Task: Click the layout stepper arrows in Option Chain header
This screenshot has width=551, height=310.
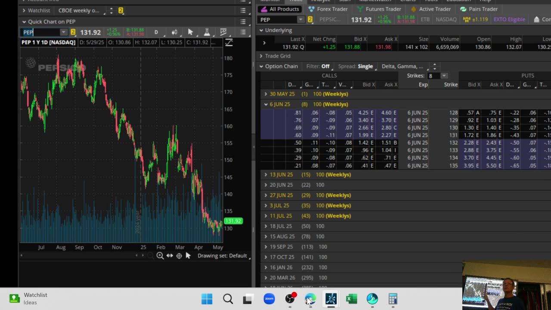Action: click(434, 66)
